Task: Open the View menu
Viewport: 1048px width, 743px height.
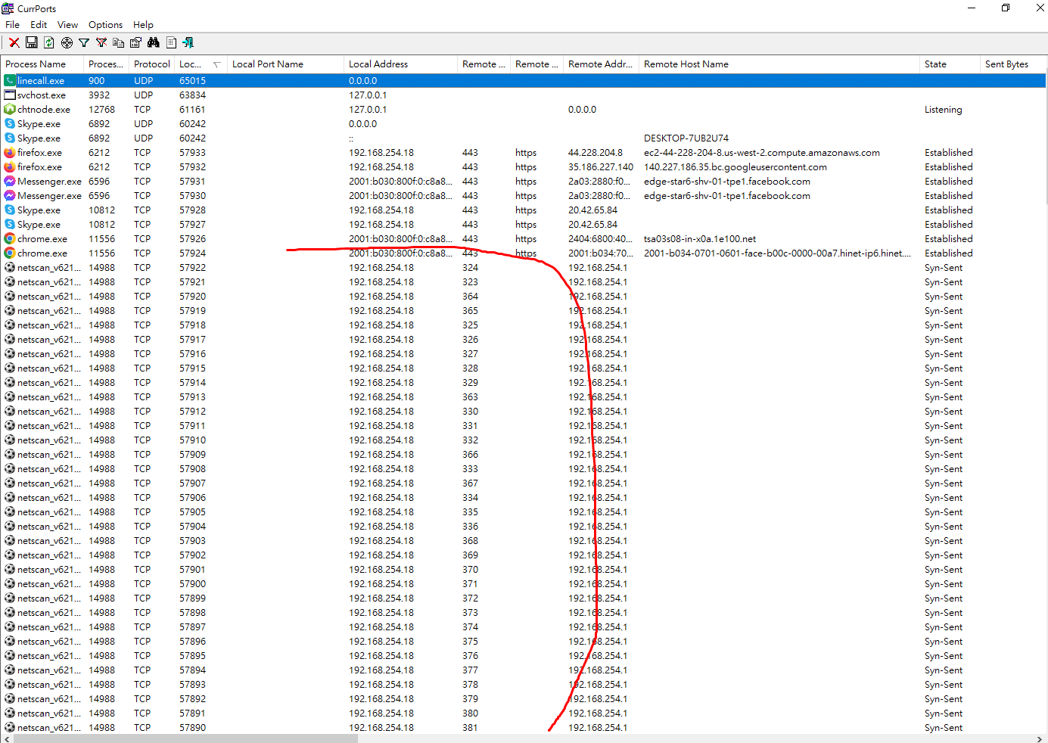Action: (67, 25)
